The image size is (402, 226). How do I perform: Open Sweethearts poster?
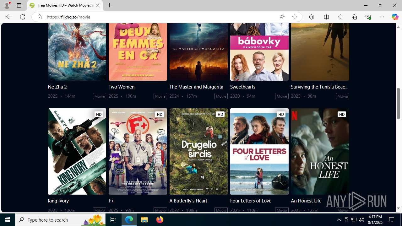259,52
